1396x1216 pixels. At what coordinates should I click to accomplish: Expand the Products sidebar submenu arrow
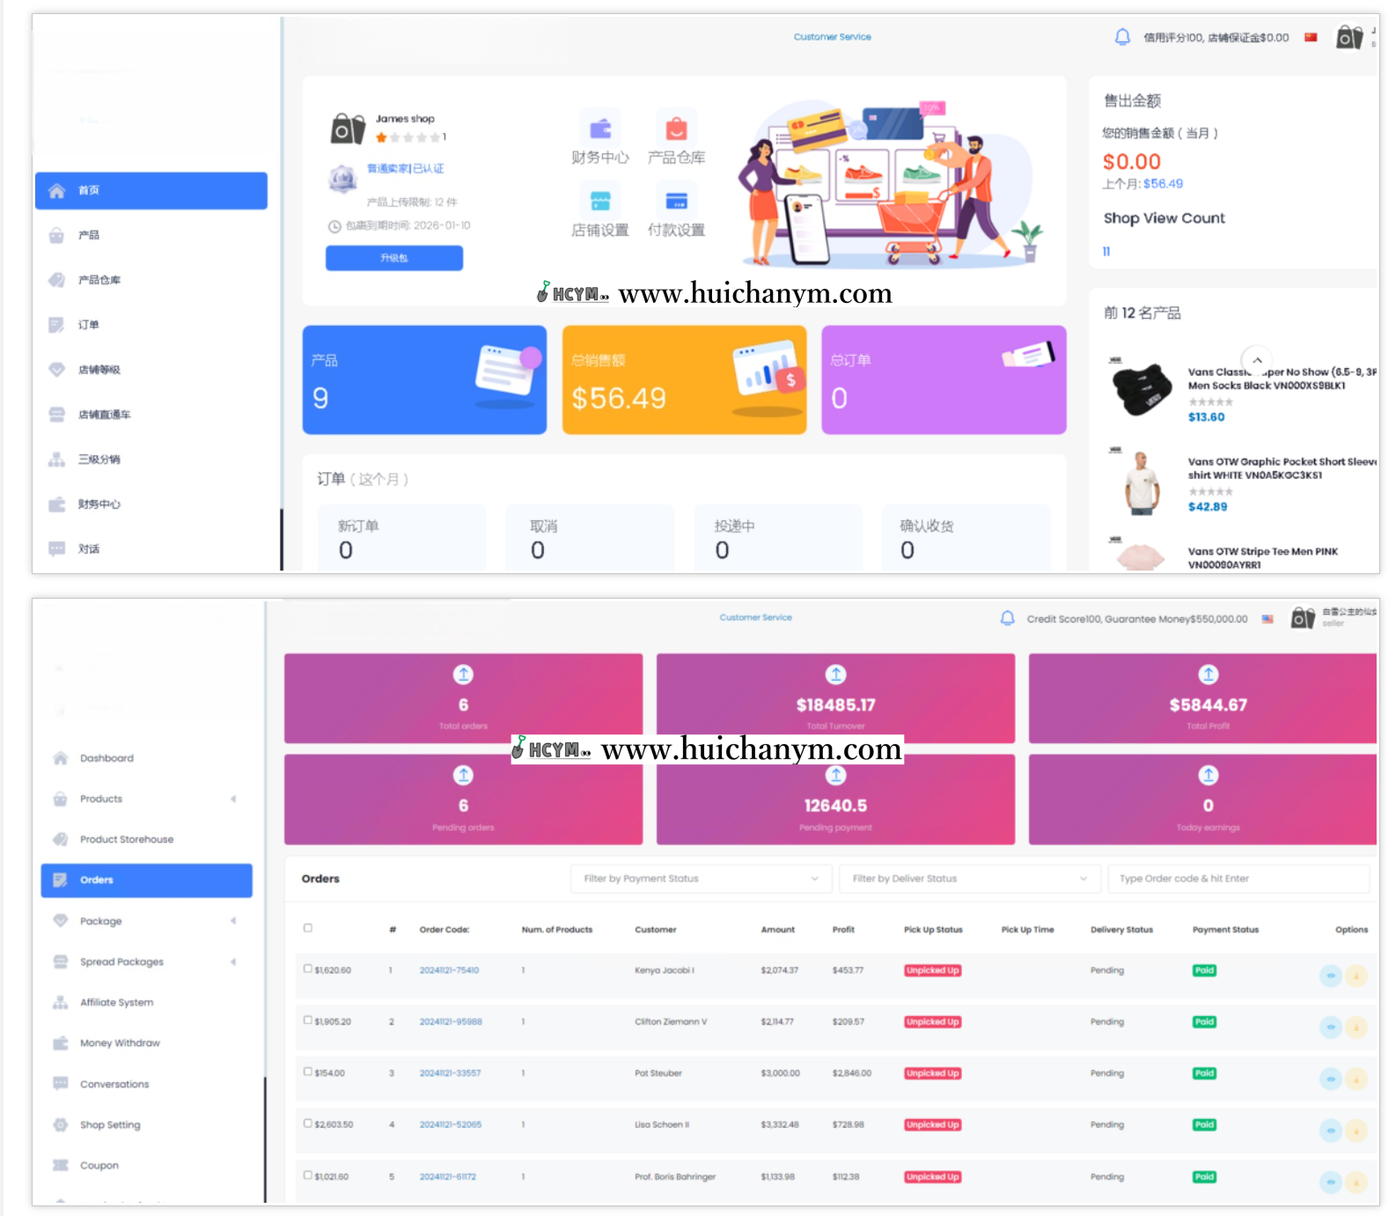[x=233, y=799]
